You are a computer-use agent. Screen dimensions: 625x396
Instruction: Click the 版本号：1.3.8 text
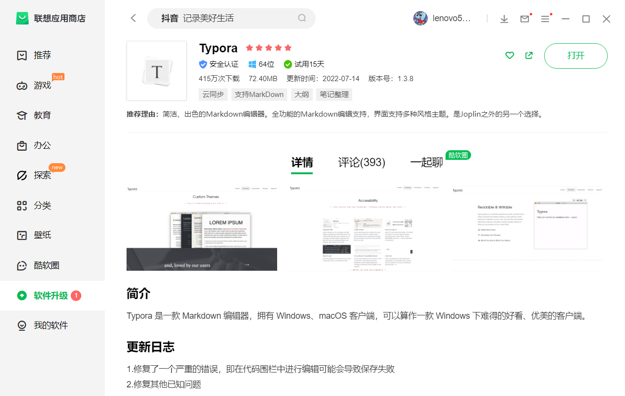(391, 79)
